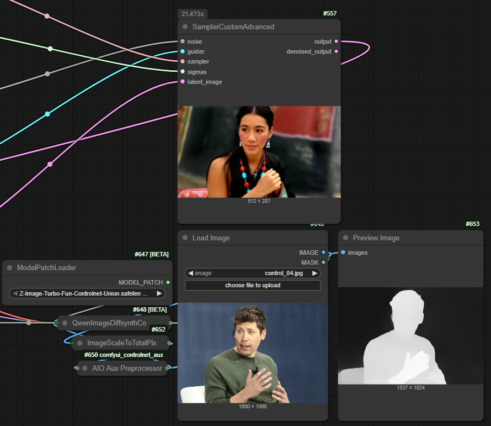Select the AIO Aux Preprocessor node title

click(127, 369)
